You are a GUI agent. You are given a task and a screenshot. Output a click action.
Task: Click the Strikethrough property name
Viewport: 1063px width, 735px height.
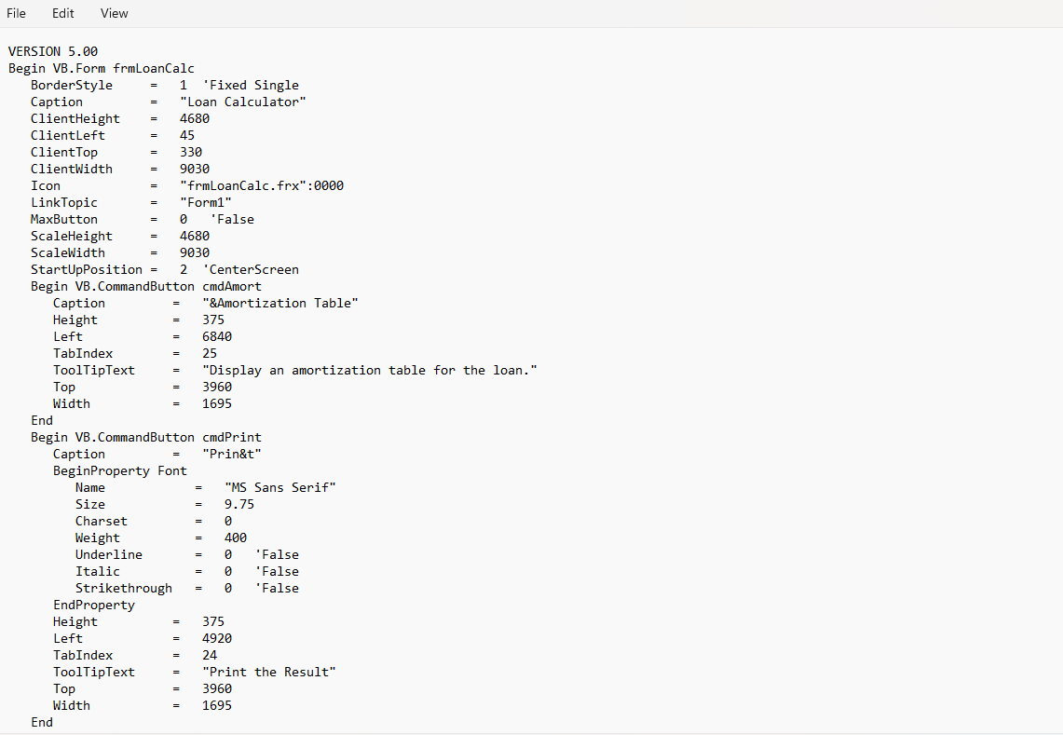pos(124,588)
